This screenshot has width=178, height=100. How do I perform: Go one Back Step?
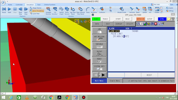(x=20, y=11)
